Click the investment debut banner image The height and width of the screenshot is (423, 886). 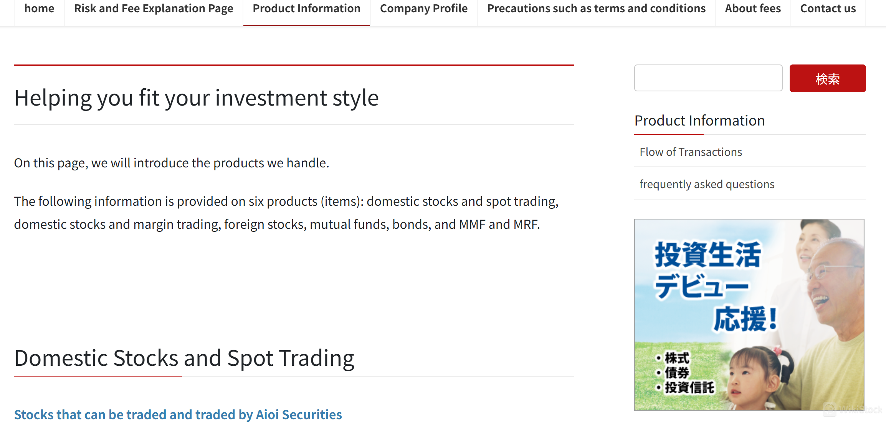click(749, 315)
